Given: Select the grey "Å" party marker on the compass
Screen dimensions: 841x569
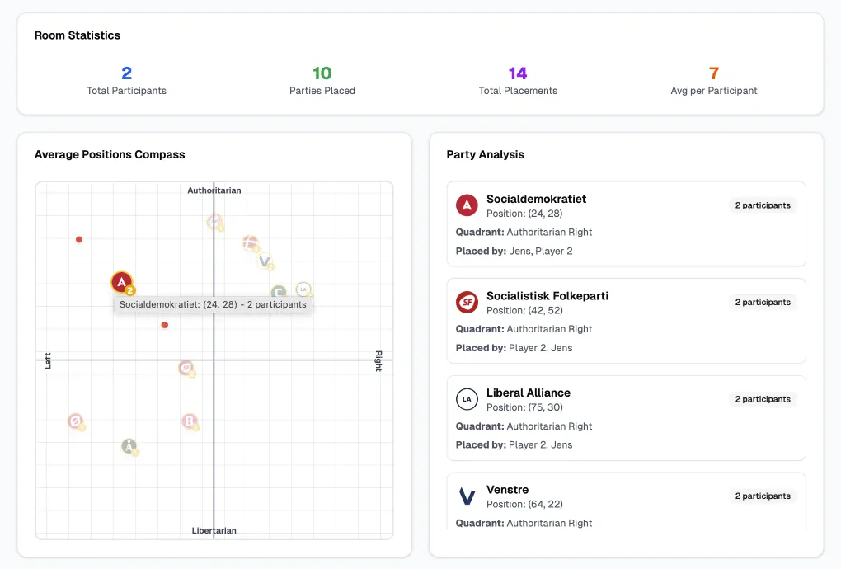Looking at the screenshot, I should (129, 446).
